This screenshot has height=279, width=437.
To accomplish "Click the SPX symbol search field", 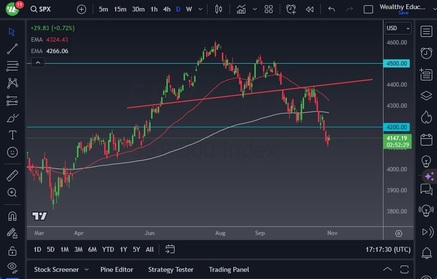I will click(x=41, y=9).
